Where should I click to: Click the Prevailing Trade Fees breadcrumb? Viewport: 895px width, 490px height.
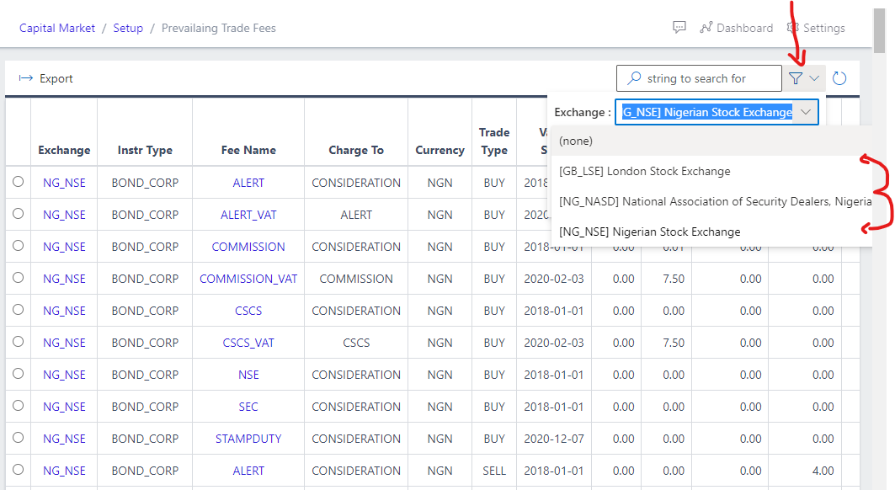coord(218,27)
